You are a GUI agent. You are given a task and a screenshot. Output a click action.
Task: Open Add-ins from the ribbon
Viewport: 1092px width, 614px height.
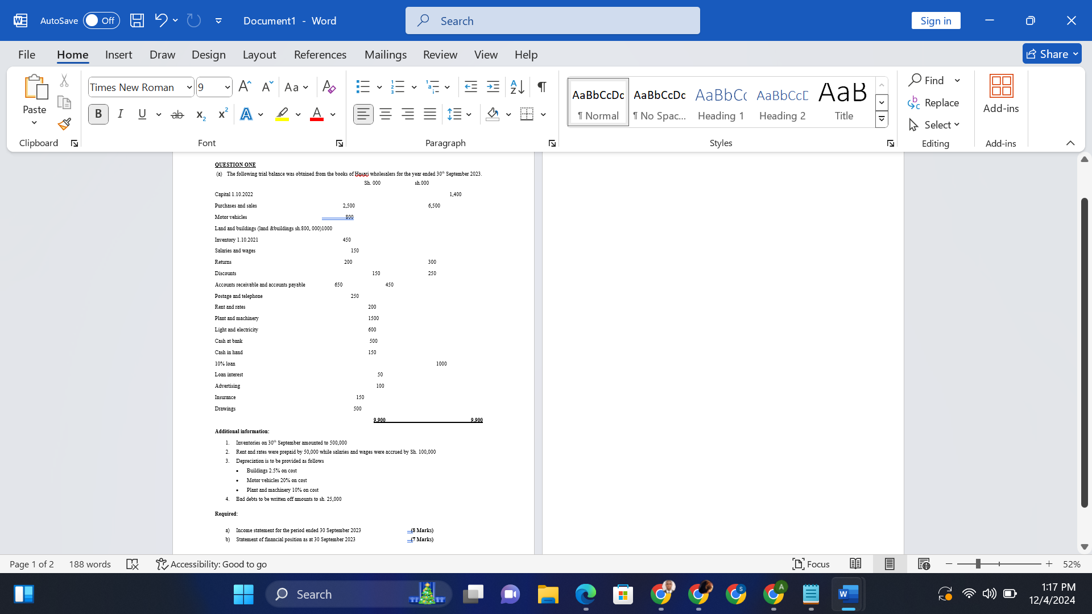pyautogui.click(x=1001, y=94)
